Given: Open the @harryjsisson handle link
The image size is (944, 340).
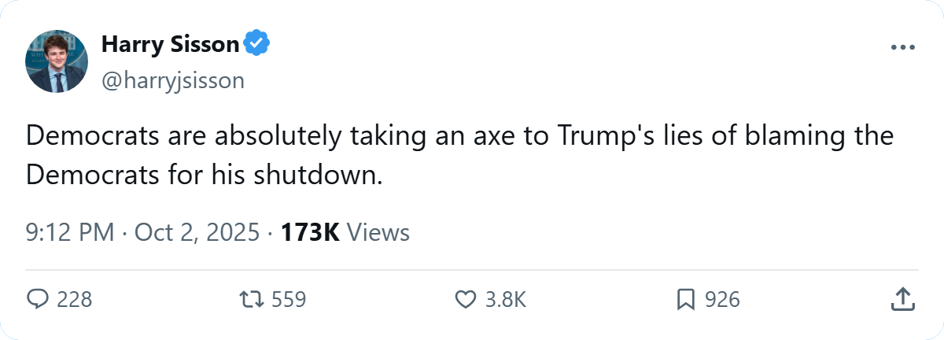Looking at the screenshot, I should [x=173, y=80].
